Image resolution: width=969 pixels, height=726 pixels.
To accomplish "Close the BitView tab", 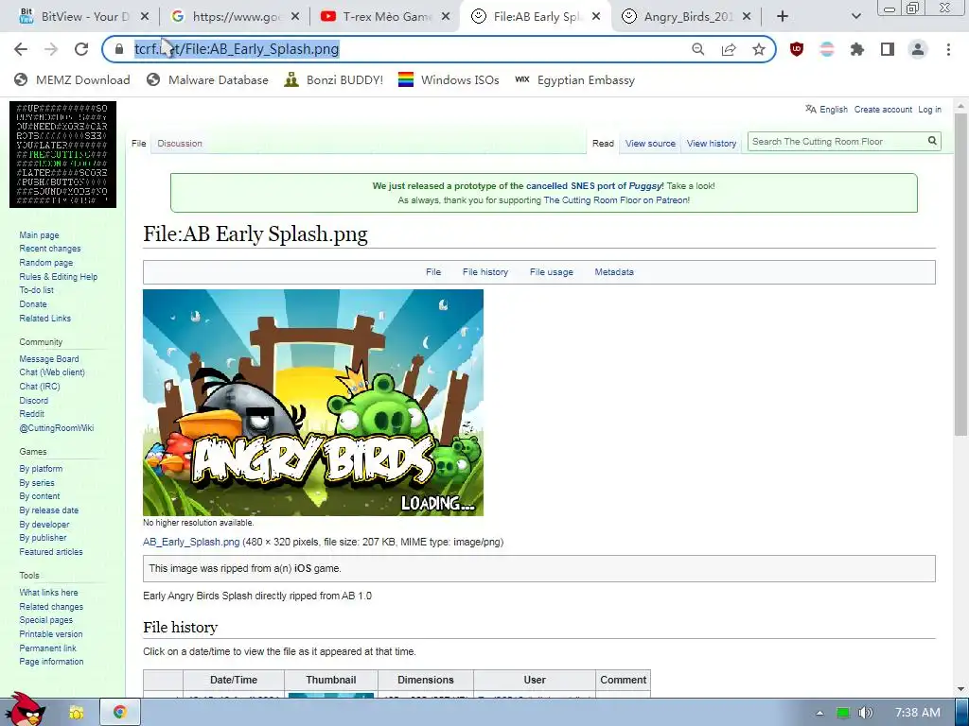I will click(x=145, y=17).
